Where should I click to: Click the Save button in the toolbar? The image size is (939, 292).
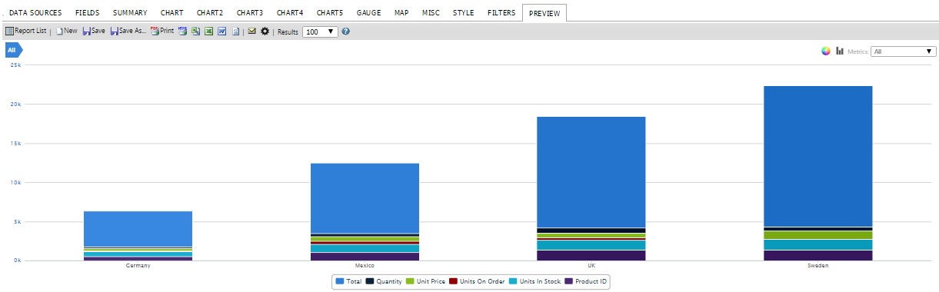(94, 31)
